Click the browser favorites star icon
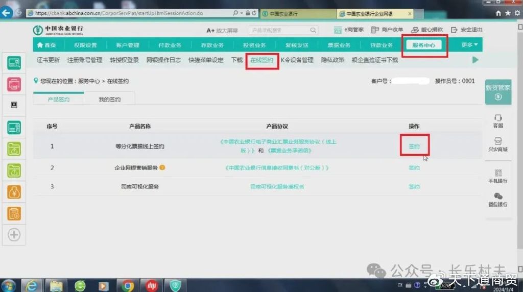The height and width of the screenshot is (292, 523). click(x=508, y=13)
